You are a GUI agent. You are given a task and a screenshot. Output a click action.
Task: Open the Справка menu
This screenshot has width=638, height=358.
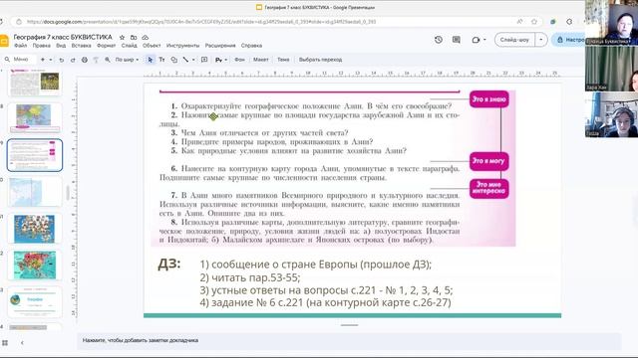(251, 46)
